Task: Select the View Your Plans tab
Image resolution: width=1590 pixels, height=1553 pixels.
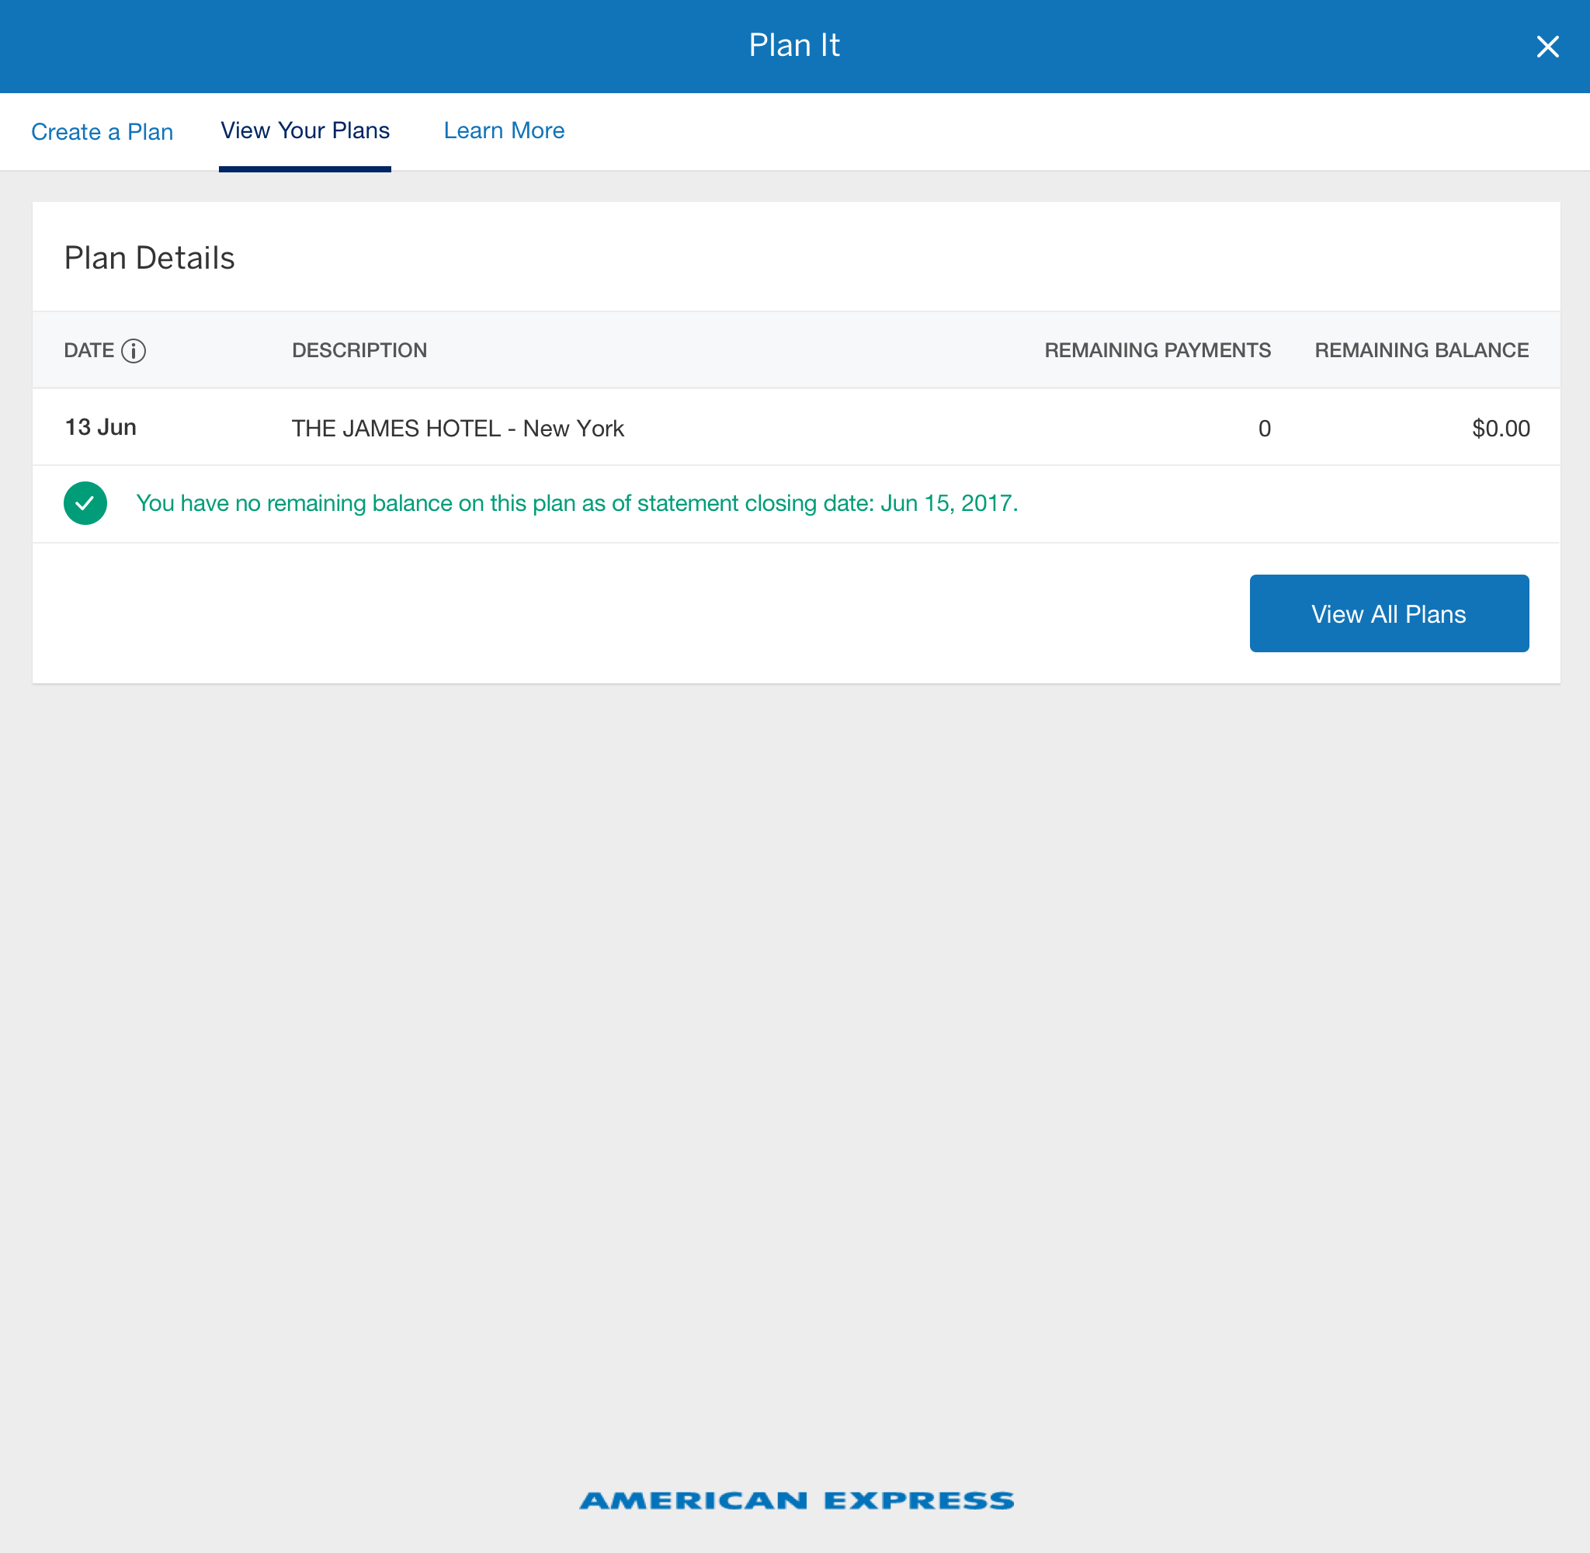Action: click(305, 130)
